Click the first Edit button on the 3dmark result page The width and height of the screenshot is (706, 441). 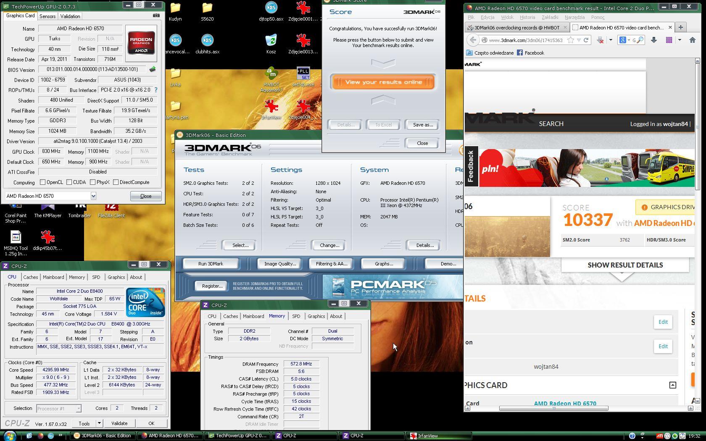pos(663,322)
